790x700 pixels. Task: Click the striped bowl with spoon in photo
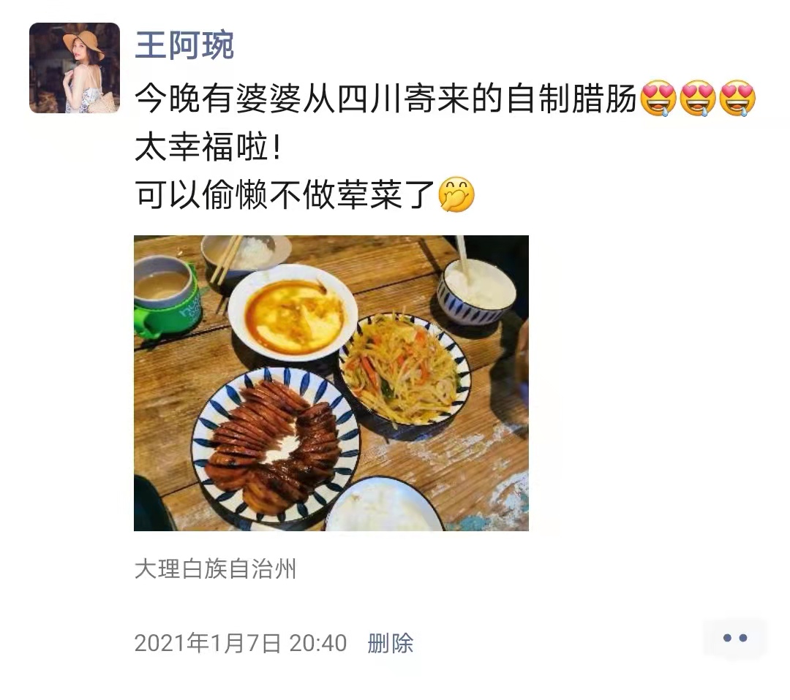pos(476,292)
